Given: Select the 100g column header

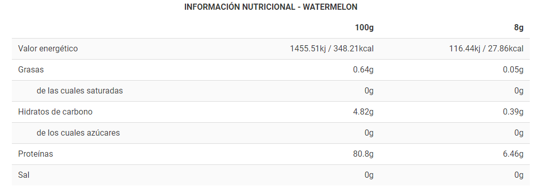Looking at the screenshot, I should [364, 28].
